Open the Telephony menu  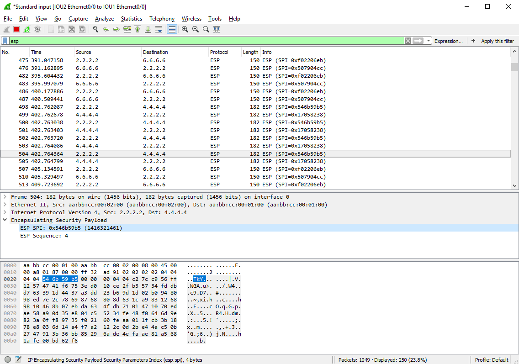tap(162, 19)
